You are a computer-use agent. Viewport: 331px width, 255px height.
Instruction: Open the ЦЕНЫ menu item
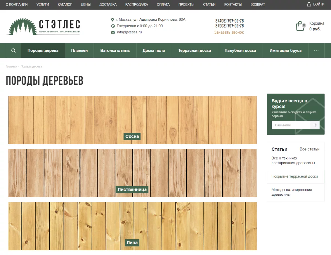coord(86,4)
